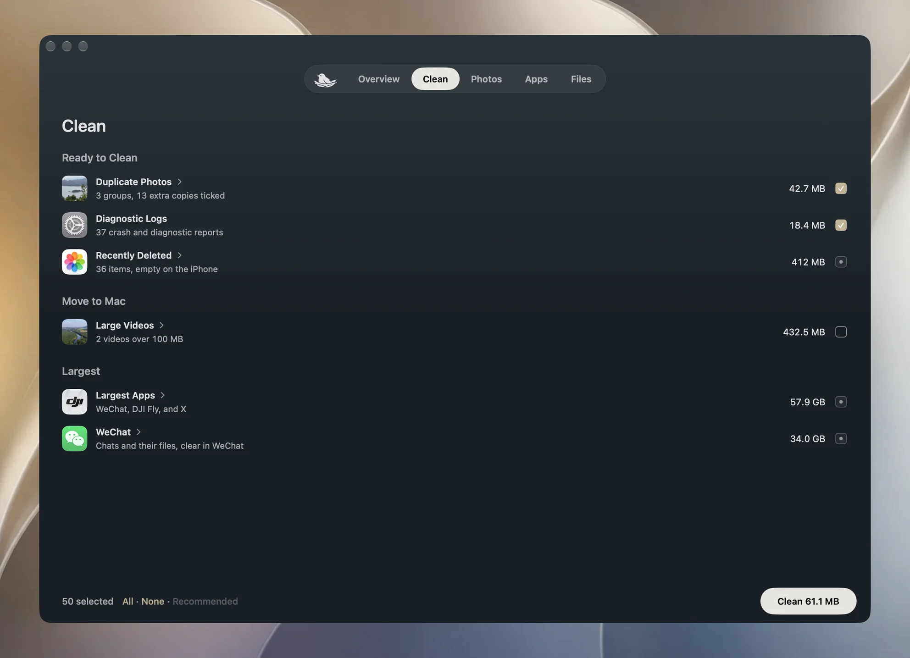Toggle the WeChat 34.0 GB checkbox
910x658 pixels.
(841, 438)
